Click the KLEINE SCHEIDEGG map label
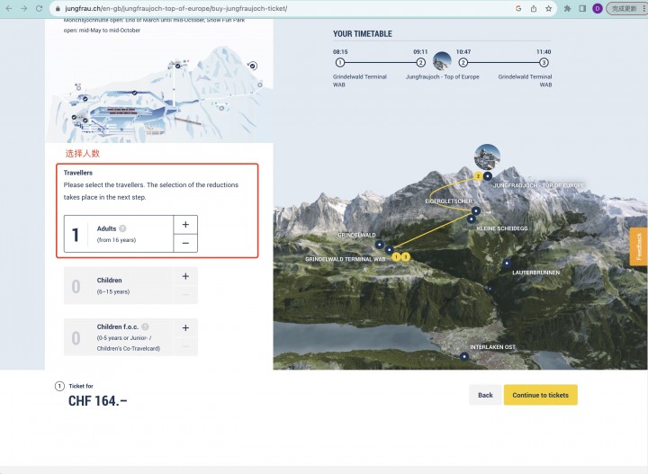This screenshot has width=648, height=474. [x=502, y=228]
